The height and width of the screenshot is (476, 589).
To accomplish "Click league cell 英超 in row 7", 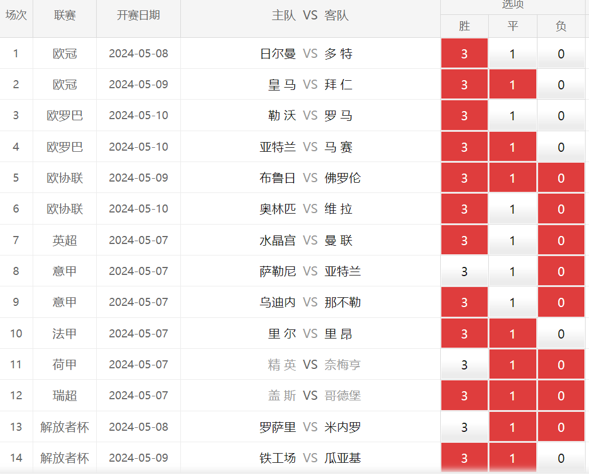I will [x=65, y=240].
